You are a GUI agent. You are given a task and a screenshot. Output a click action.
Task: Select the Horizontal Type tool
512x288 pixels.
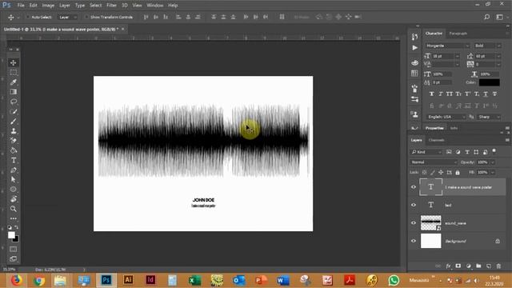click(x=14, y=160)
